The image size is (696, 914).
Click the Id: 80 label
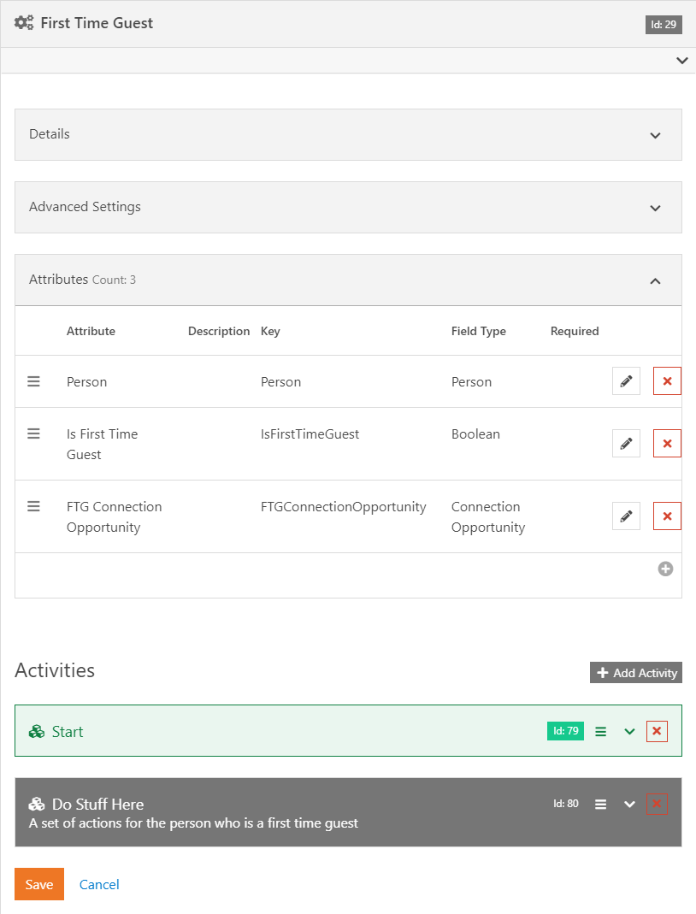click(566, 804)
